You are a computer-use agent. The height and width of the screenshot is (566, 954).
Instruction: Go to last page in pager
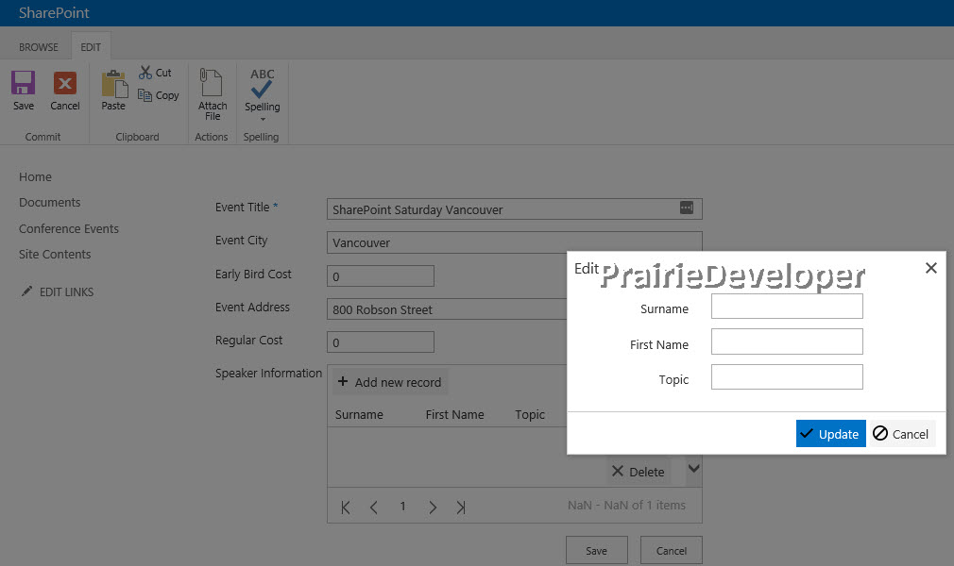point(461,507)
